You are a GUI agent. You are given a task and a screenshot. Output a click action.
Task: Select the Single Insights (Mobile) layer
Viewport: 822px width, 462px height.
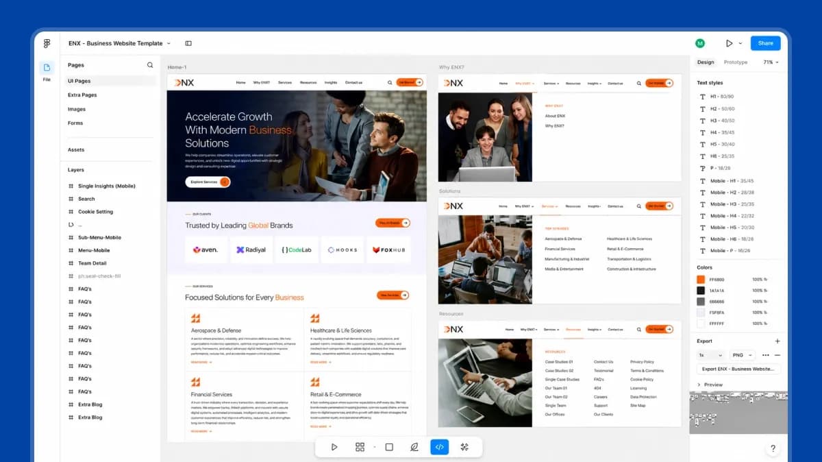point(106,186)
